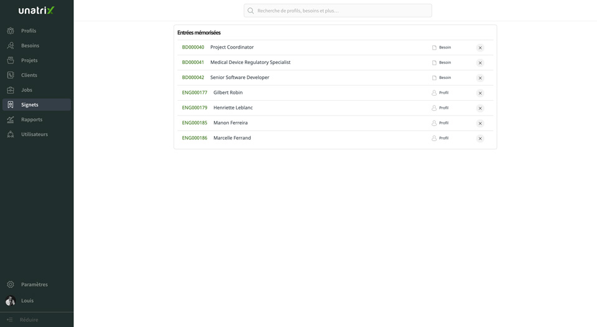The height and width of the screenshot is (327, 597).
Task: Click Louis's avatar picture
Action: pos(11,300)
